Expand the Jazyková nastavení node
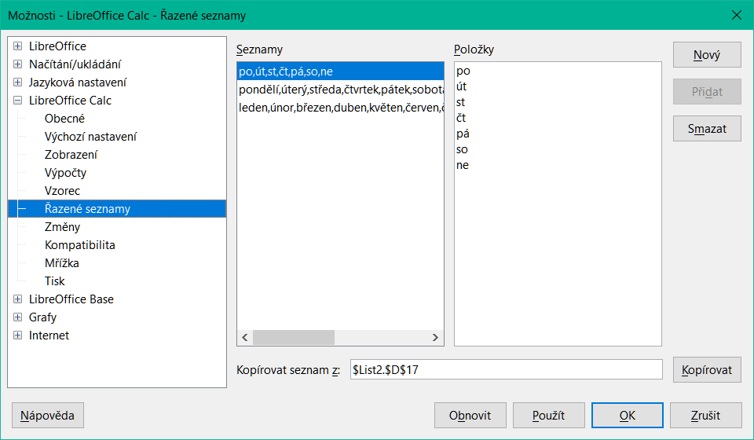754x440 pixels. coord(18,82)
